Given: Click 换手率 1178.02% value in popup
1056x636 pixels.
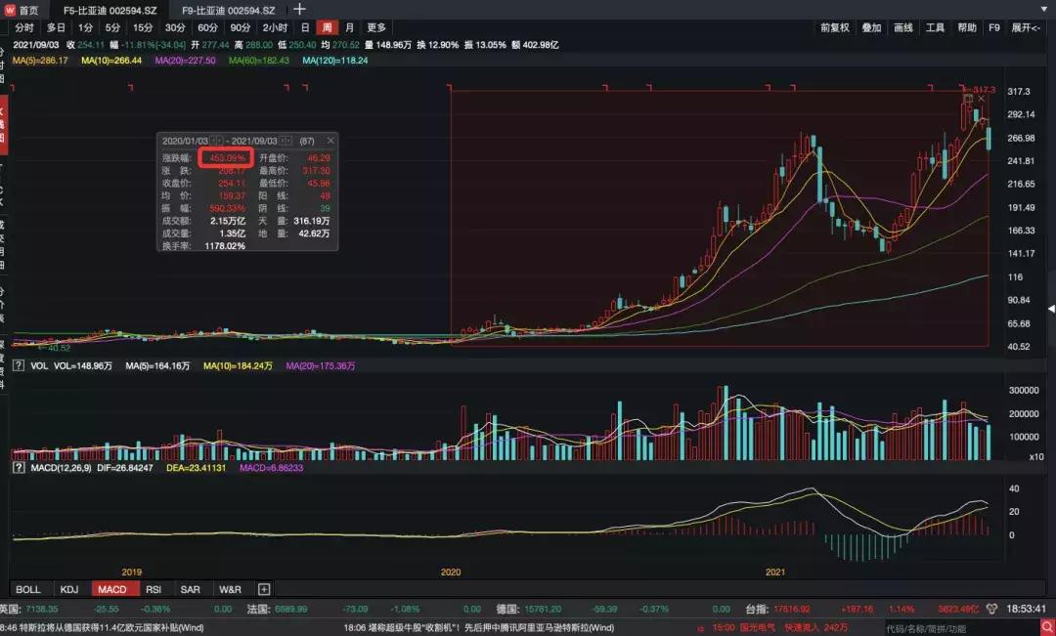Looking at the screenshot, I should point(226,246).
